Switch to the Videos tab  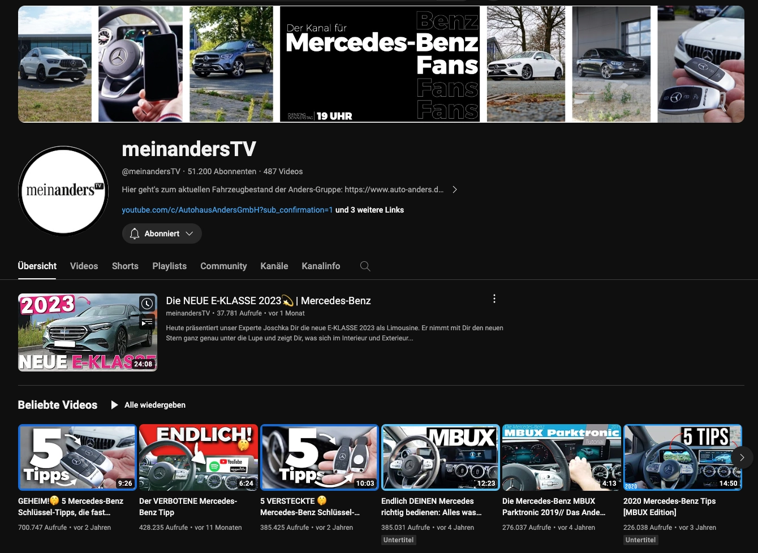pyautogui.click(x=84, y=266)
